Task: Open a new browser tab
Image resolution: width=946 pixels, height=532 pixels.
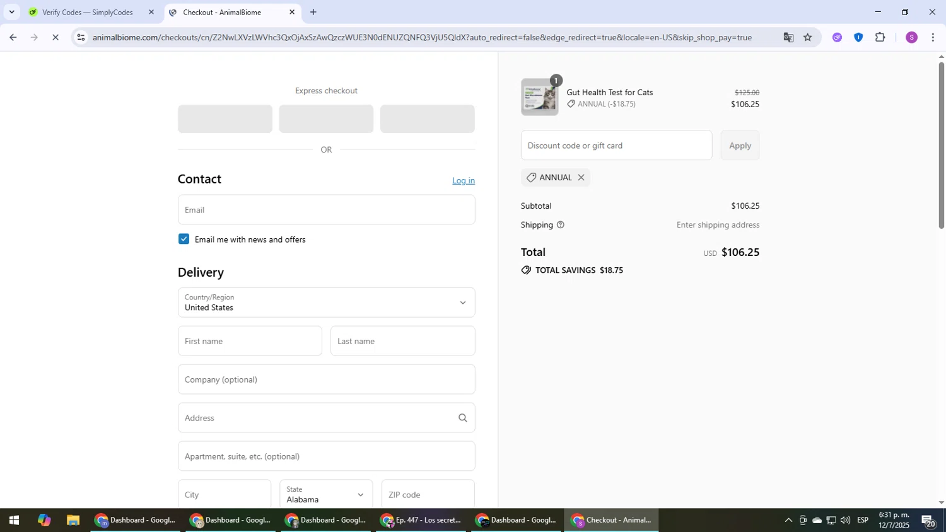Action: (x=313, y=12)
